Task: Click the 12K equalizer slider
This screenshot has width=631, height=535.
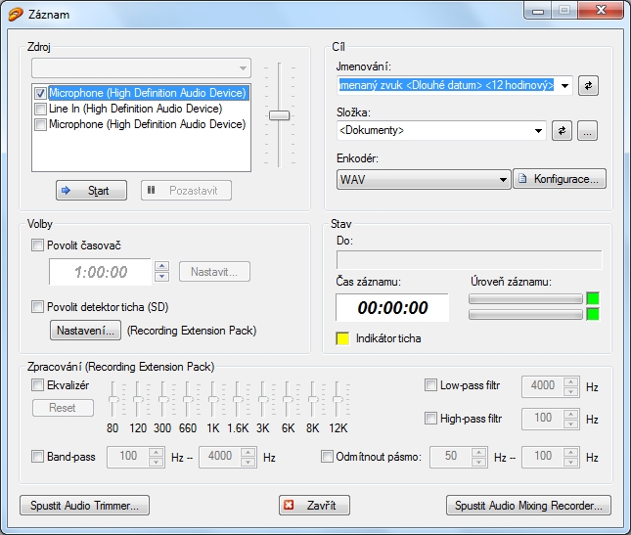Action: point(338,399)
